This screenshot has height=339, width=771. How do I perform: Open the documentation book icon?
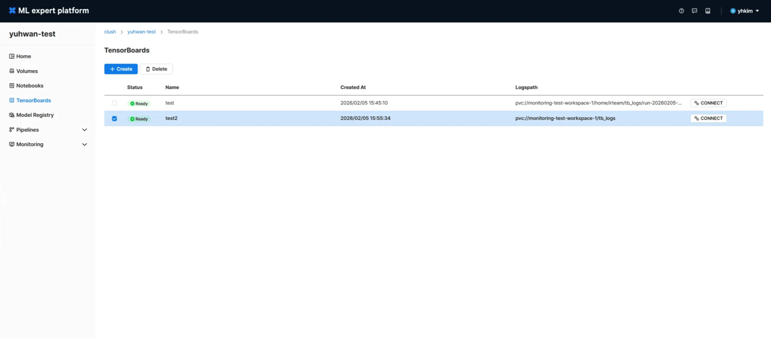[x=707, y=11]
